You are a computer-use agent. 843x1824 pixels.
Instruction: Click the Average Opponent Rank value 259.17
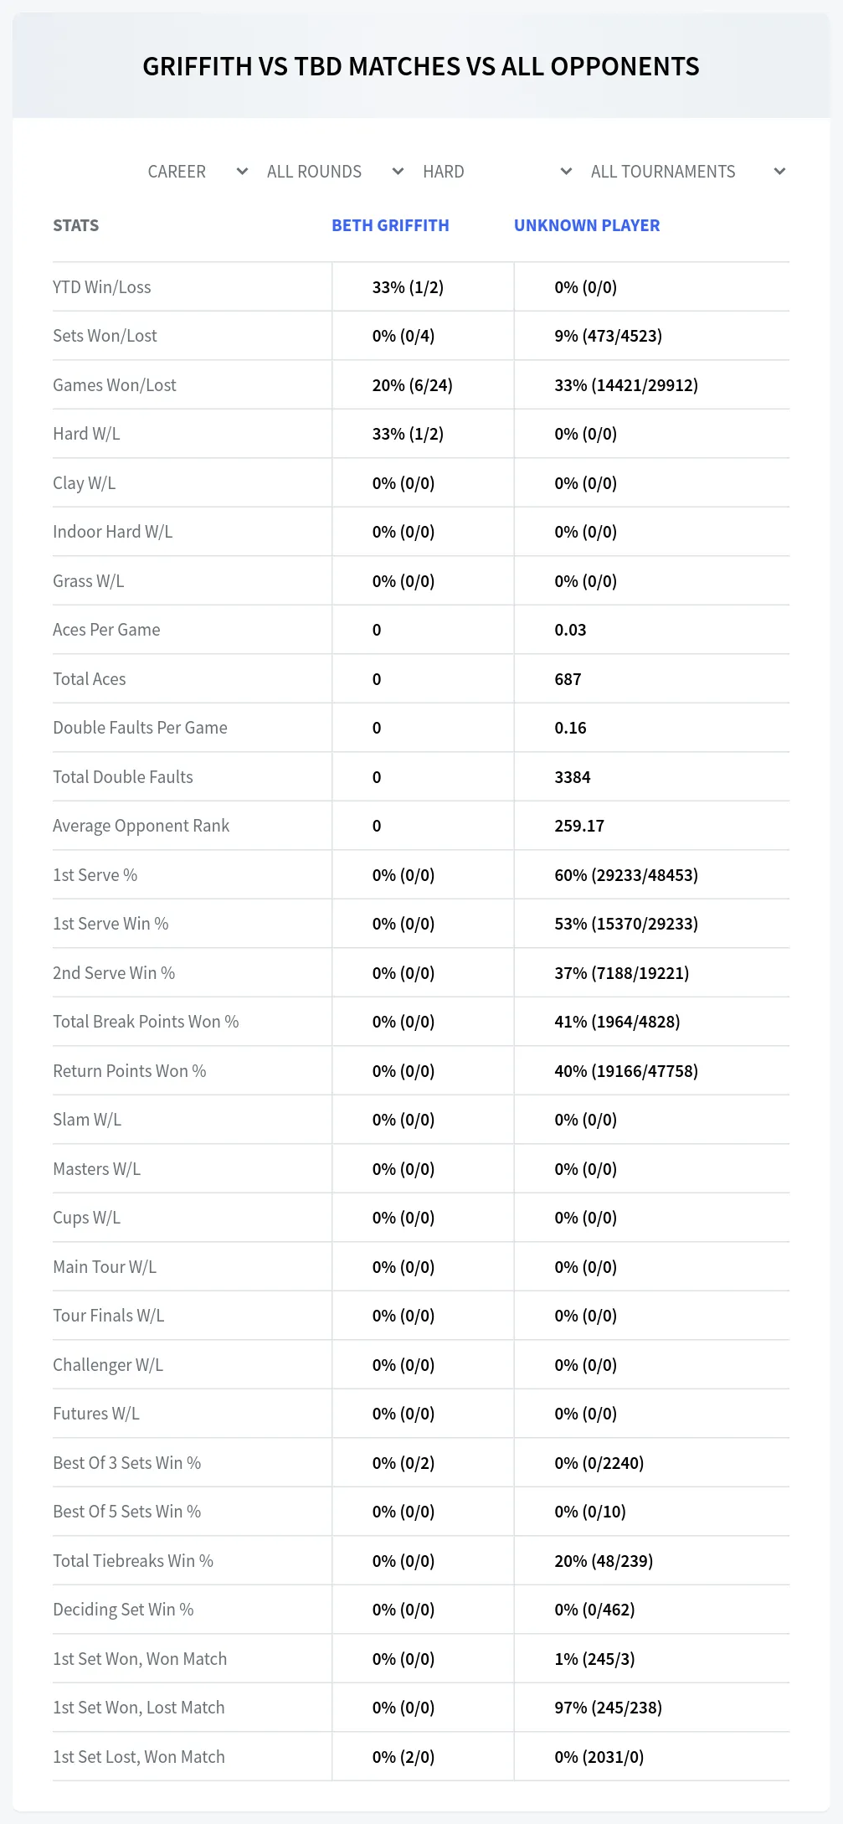[579, 826]
